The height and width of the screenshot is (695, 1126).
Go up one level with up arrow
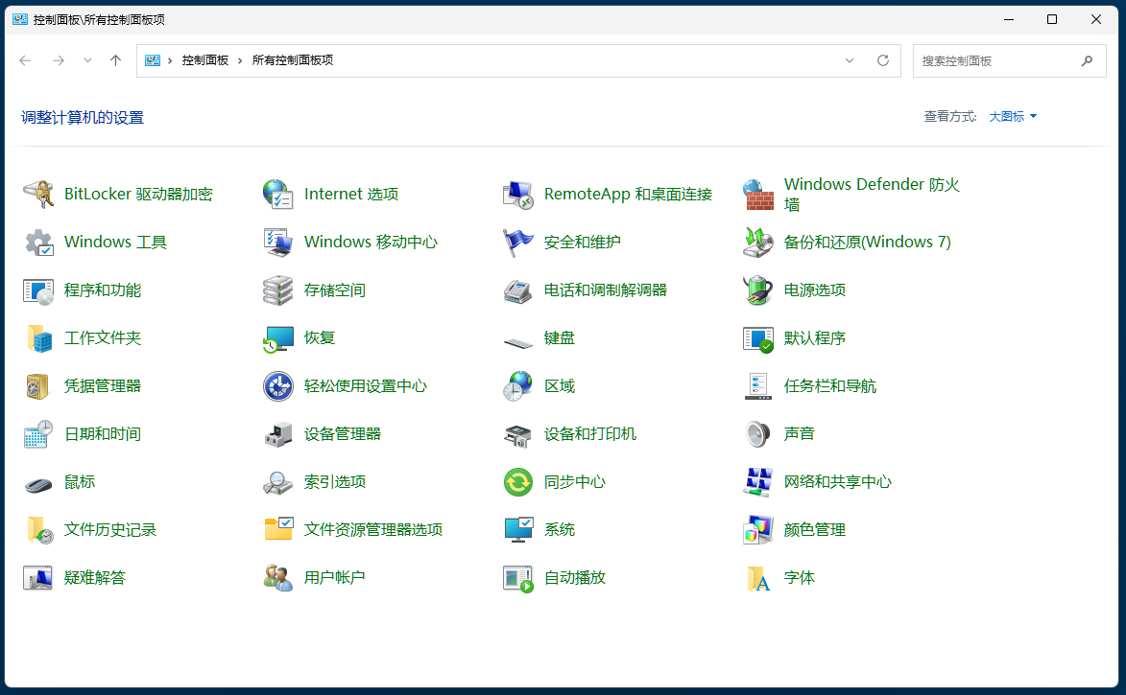116,60
